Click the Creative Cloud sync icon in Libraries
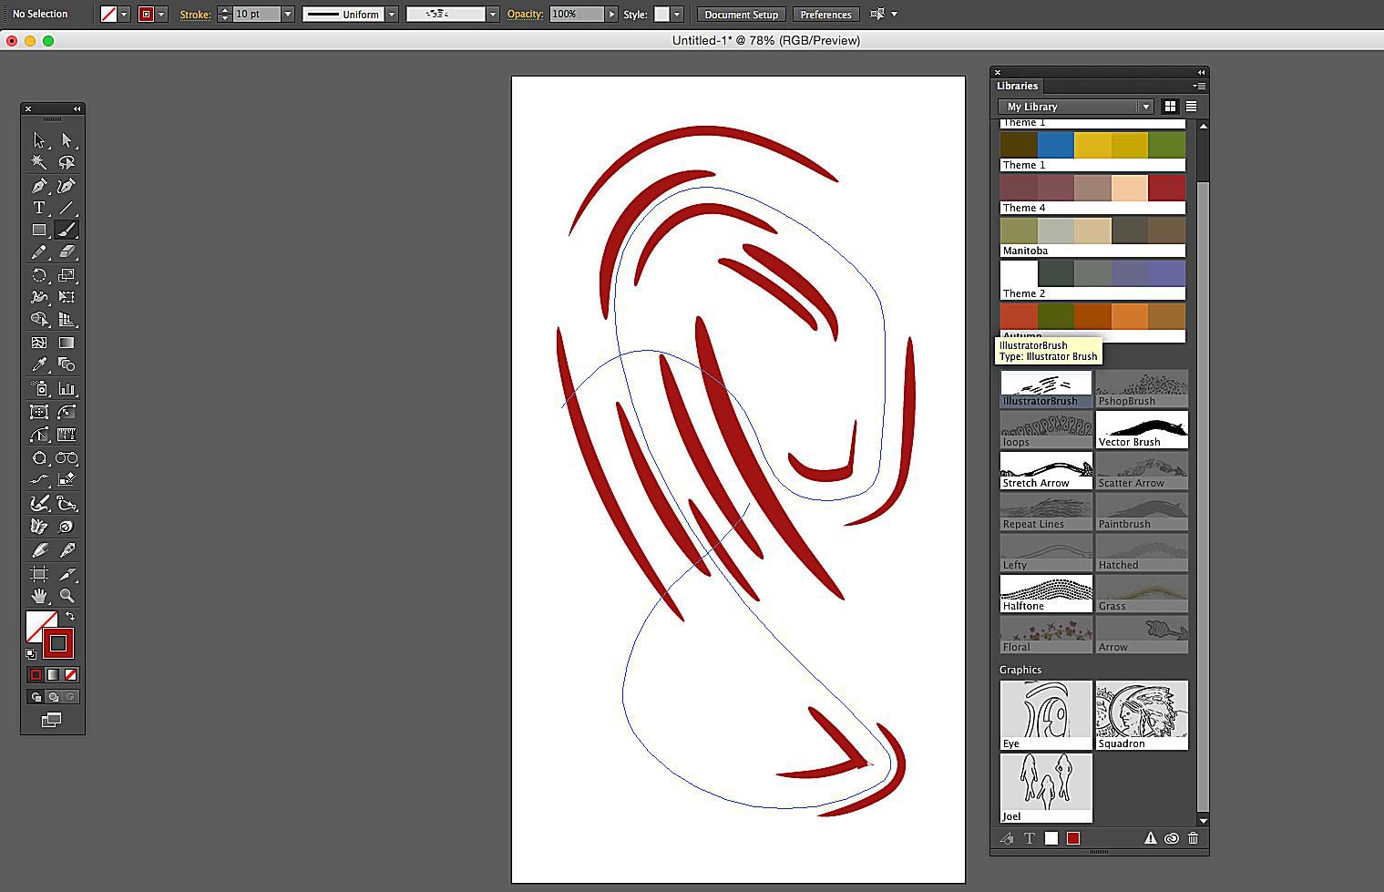The height and width of the screenshot is (892, 1384). coord(1172,838)
